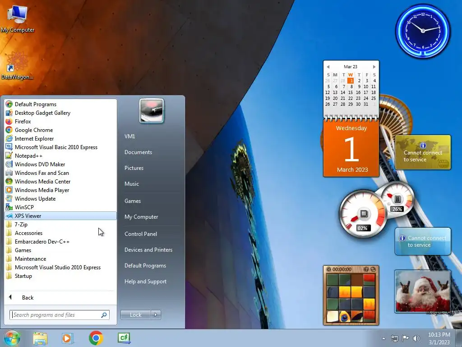Click the Lock button
Image resolution: width=462 pixels, height=347 pixels.
pyautogui.click(x=135, y=315)
